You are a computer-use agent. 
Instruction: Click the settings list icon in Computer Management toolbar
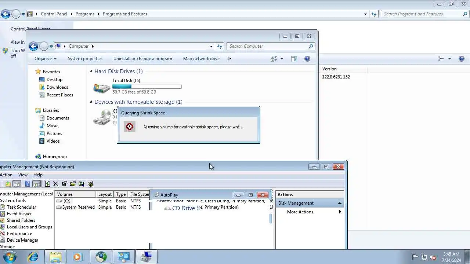pyautogui.click(x=90, y=184)
